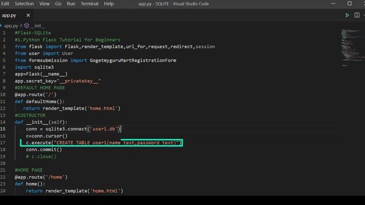Click app.py in the breadcrumb path
Image resolution: width=365 pixels, height=205 pixels.
pyautogui.click(x=11, y=26)
